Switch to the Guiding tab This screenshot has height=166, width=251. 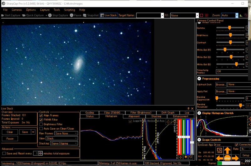(89, 113)
